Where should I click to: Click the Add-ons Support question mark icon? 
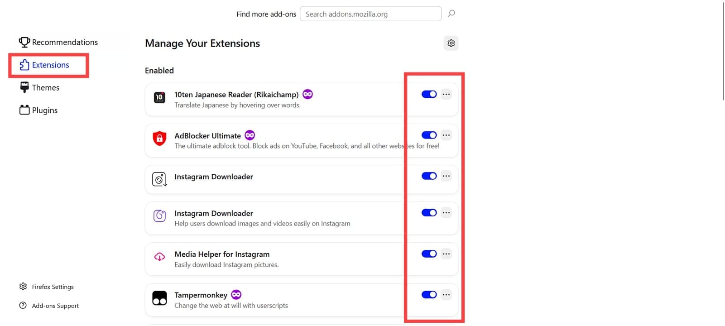23,306
